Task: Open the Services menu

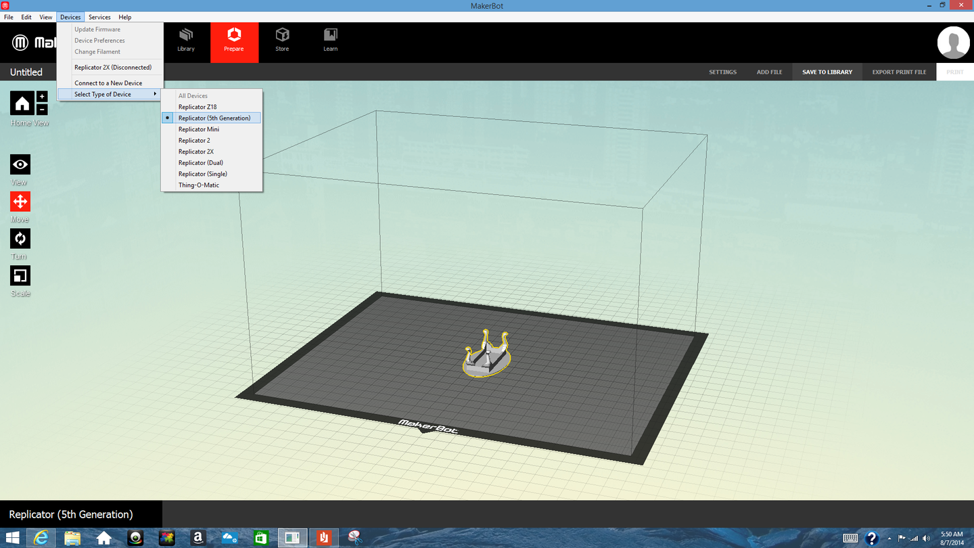Action: tap(99, 17)
